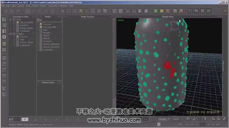Viewport: 229px width, 128px height.
Task: Select Gravity01 in the Nodes list
Action: (x=47, y=41)
